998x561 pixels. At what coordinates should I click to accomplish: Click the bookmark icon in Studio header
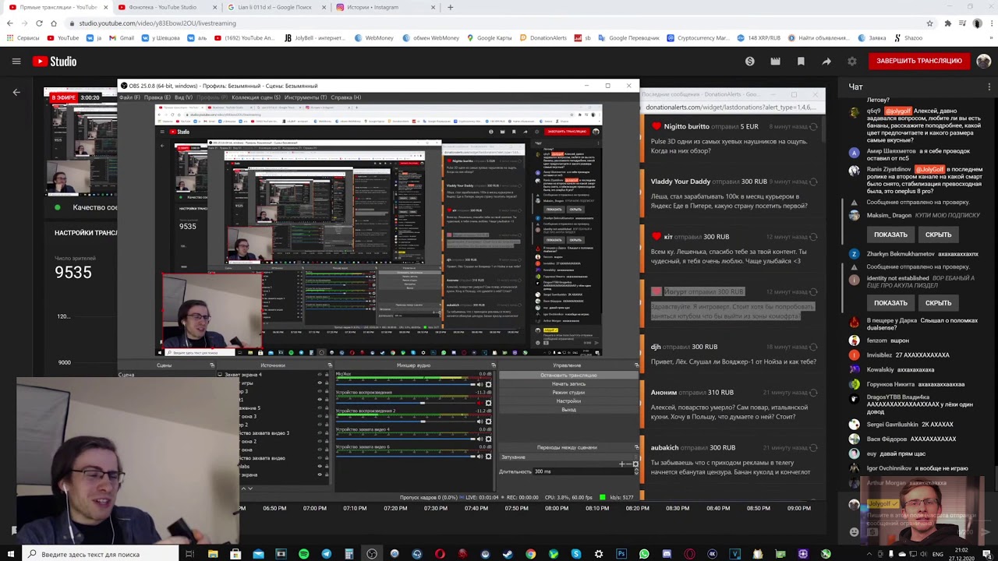(801, 61)
